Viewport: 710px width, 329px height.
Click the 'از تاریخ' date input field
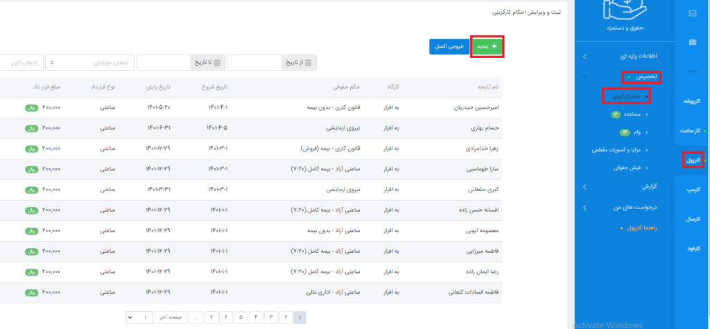click(x=254, y=63)
